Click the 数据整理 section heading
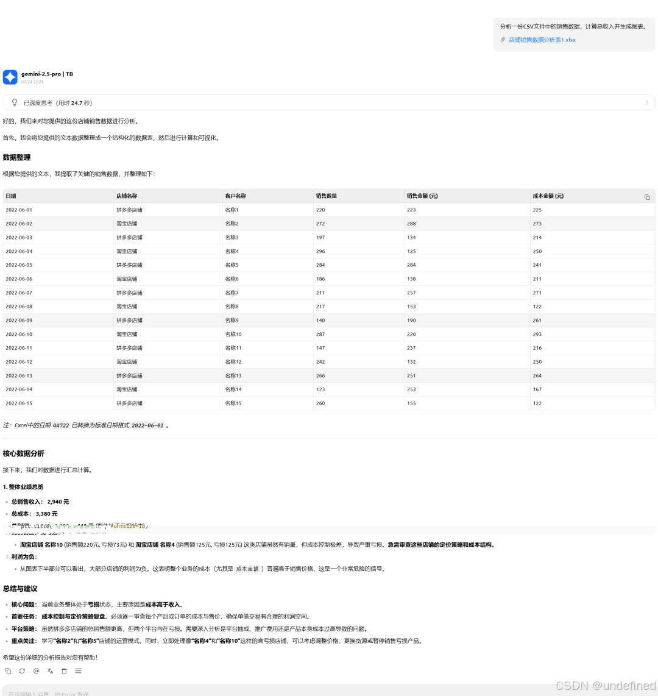 pyautogui.click(x=17, y=158)
